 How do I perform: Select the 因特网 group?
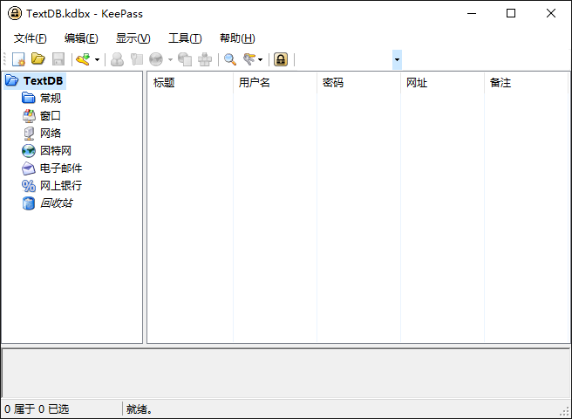click(56, 150)
